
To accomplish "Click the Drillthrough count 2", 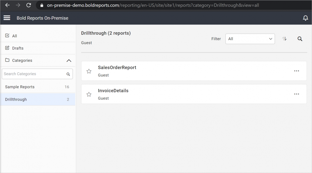I will click(x=68, y=99).
